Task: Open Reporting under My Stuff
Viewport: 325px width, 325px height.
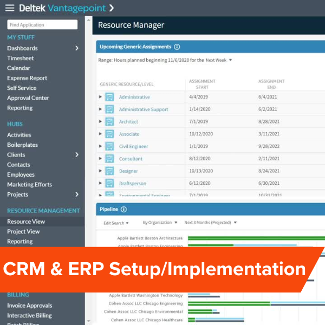Action: tap(20, 108)
